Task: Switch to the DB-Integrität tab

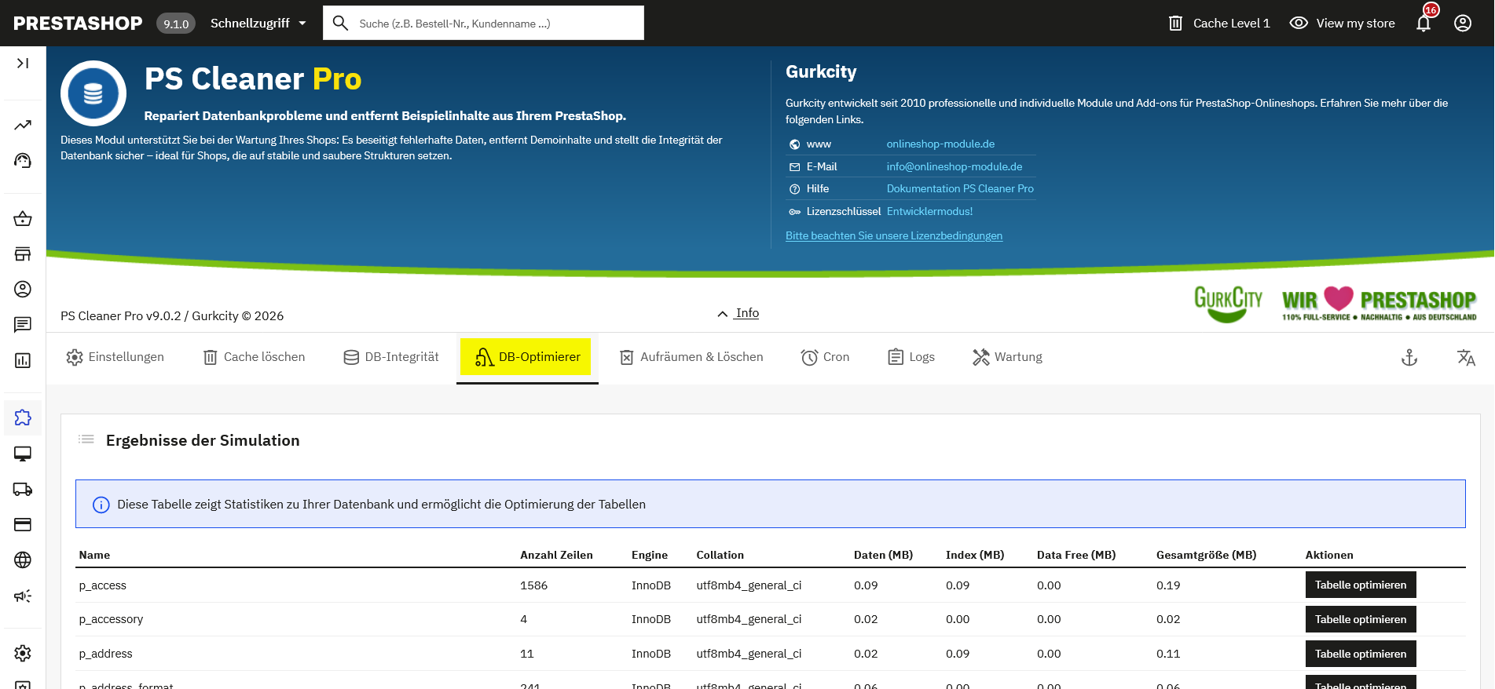Action: click(391, 357)
